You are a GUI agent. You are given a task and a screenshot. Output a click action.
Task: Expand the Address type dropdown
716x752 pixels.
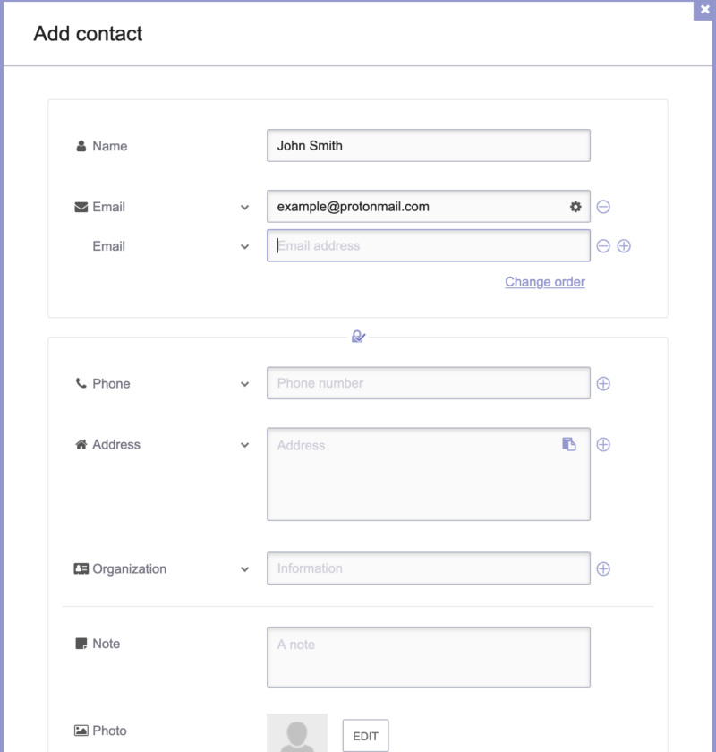click(244, 445)
